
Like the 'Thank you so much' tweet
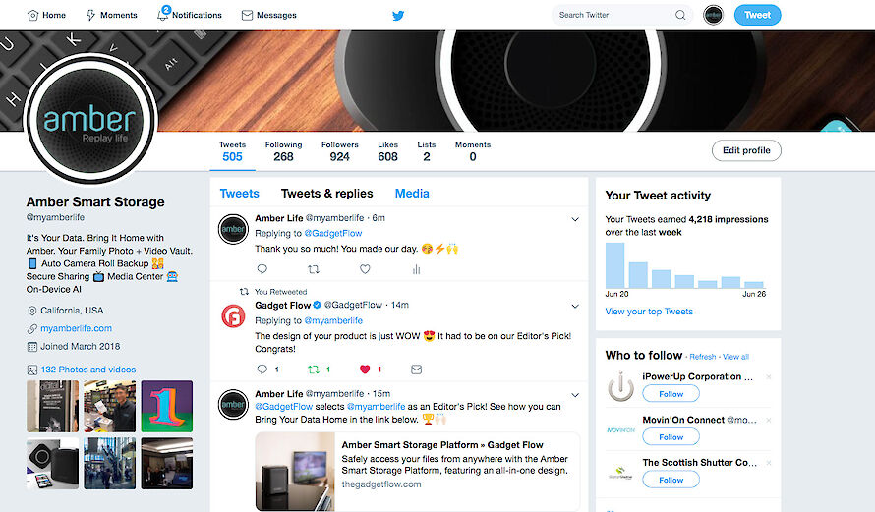pyautogui.click(x=365, y=269)
